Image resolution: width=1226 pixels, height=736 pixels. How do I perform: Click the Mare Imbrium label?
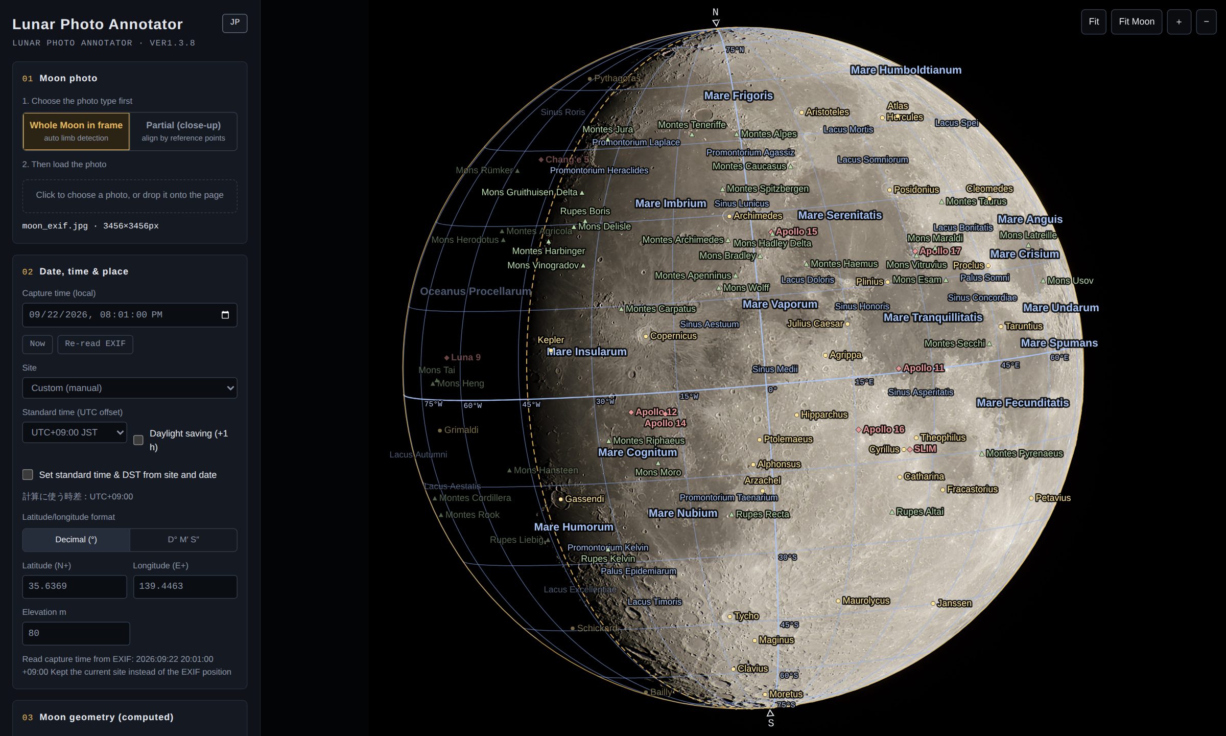pyautogui.click(x=671, y=203)
